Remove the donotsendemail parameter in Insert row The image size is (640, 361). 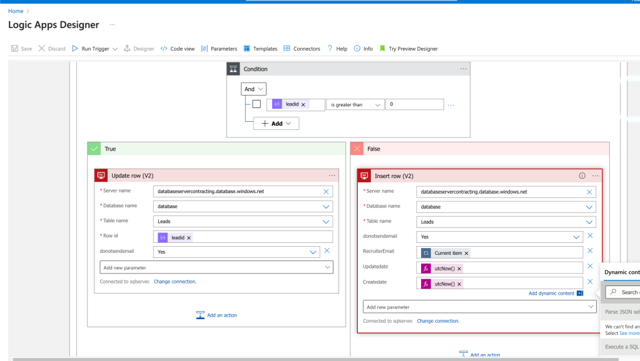click(590, 235)
